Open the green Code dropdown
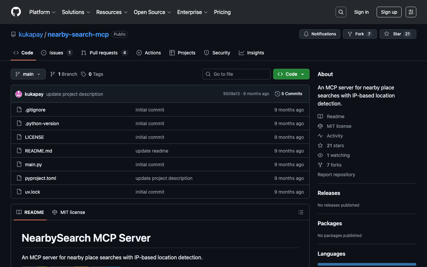427x267 pixels. tap(291, 74)
